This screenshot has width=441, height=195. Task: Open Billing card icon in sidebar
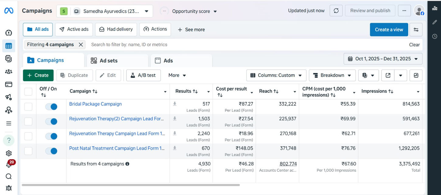pyautogui.click(x=9, y=84)
